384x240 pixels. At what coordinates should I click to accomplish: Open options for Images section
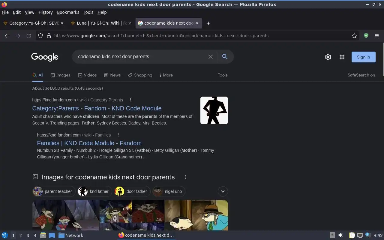coord(185,177)
